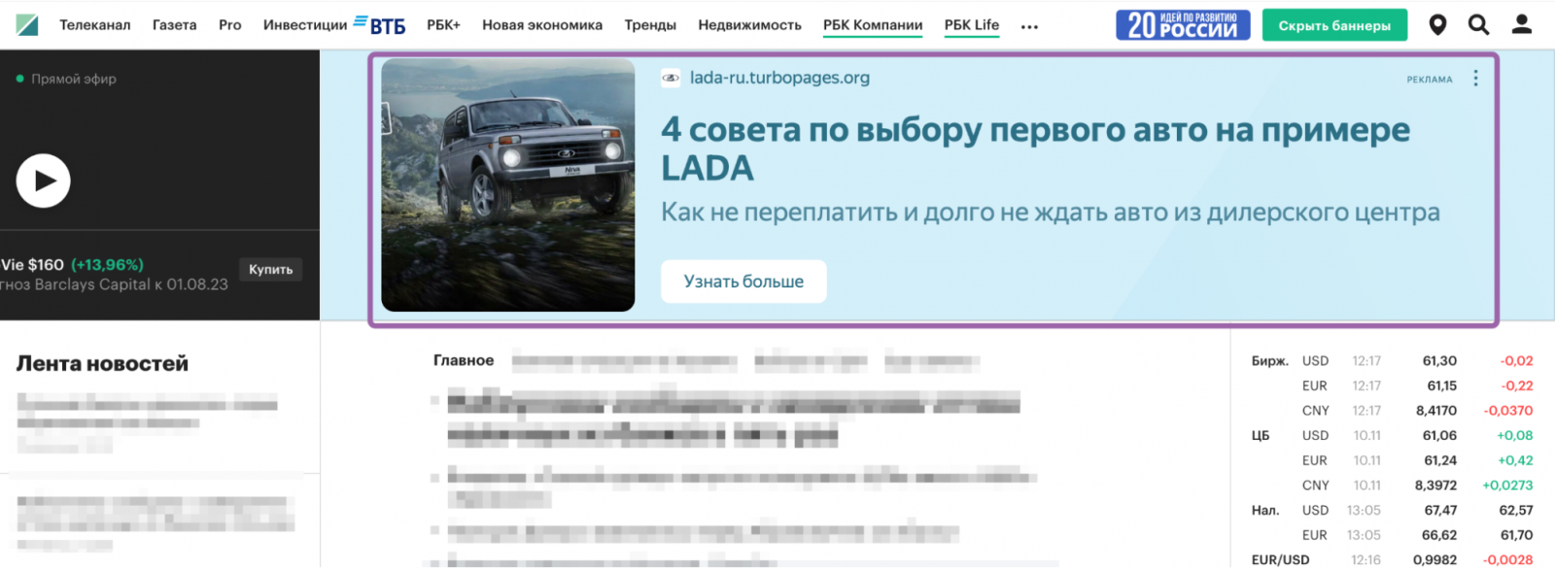Click the ЦБ CNY rate 8,3972

pos(1435,485)
